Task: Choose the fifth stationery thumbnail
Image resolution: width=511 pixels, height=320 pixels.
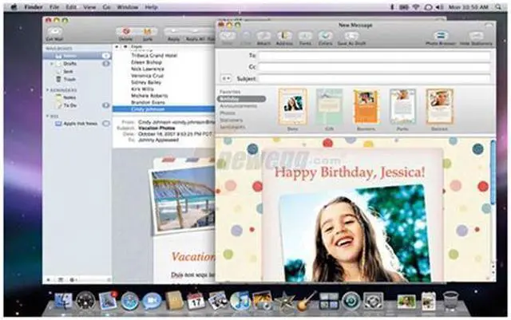Action: point(440,107)
